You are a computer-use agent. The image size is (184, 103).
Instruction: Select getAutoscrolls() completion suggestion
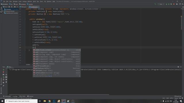[57, 68]
